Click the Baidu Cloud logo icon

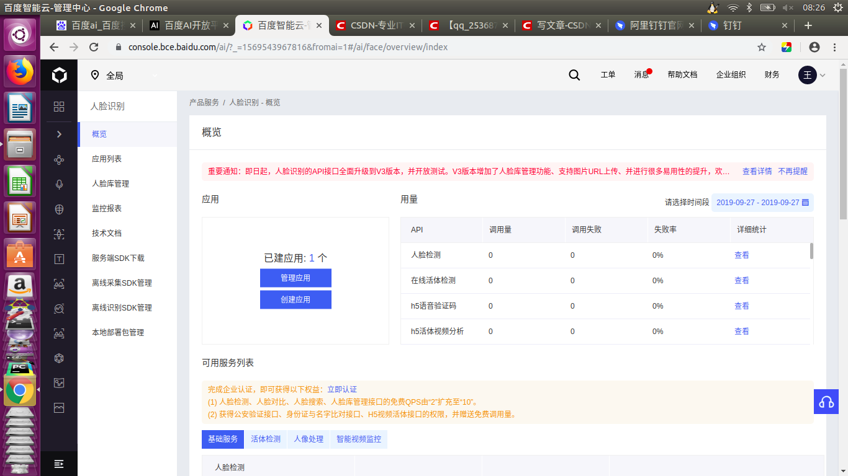tap(59, 76)
